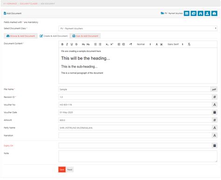Image resolution: width=221 pixels, height=180 pixels.
Task: Open the Sans Serif font dropdown
Action: [x=175, y=44]
